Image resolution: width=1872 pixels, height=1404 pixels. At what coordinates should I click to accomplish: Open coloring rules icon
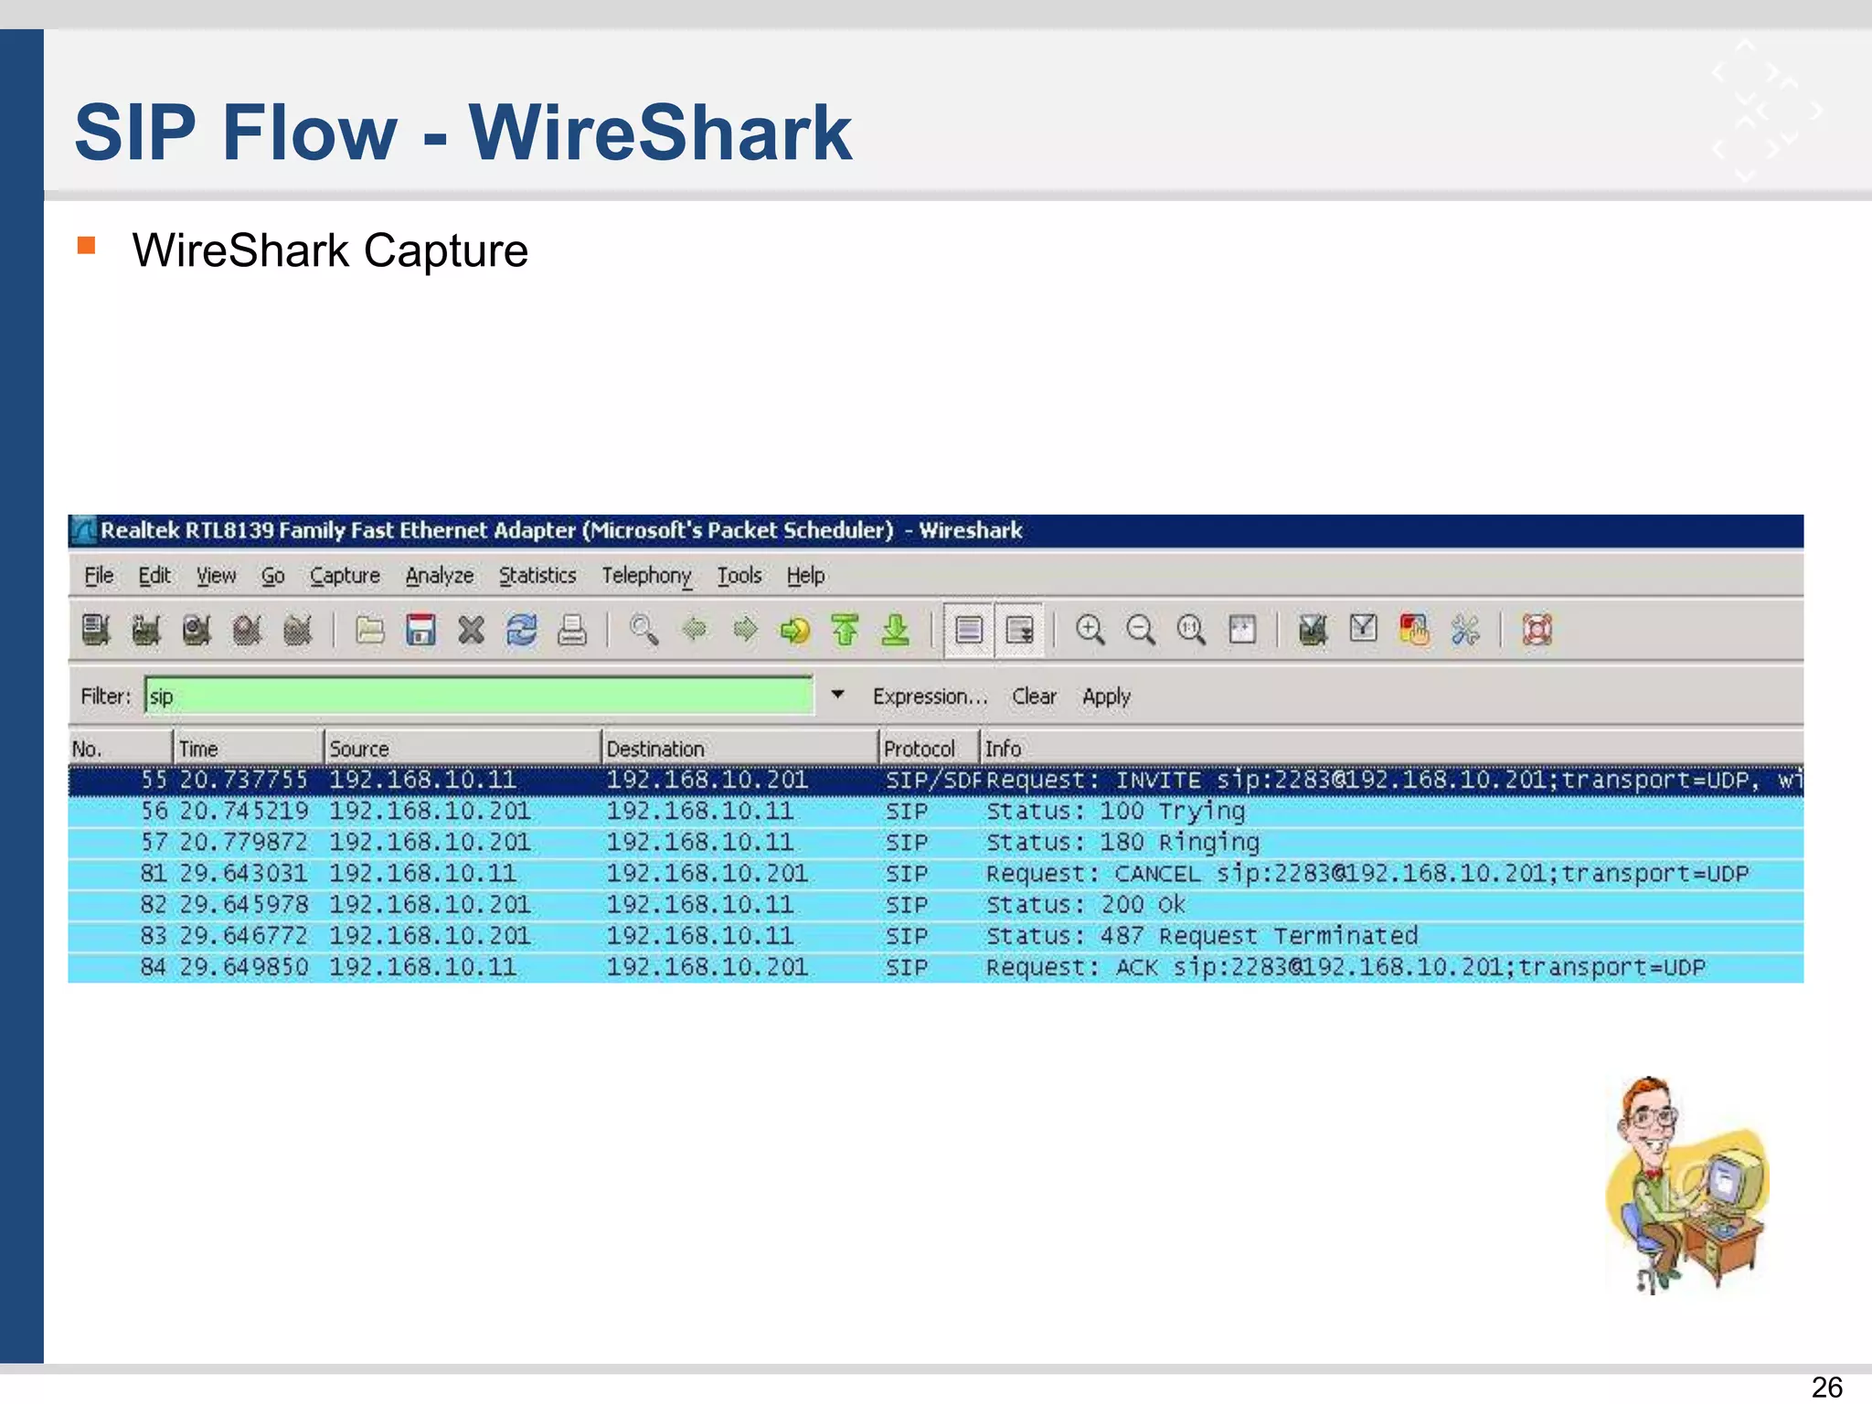[1414, 630]
